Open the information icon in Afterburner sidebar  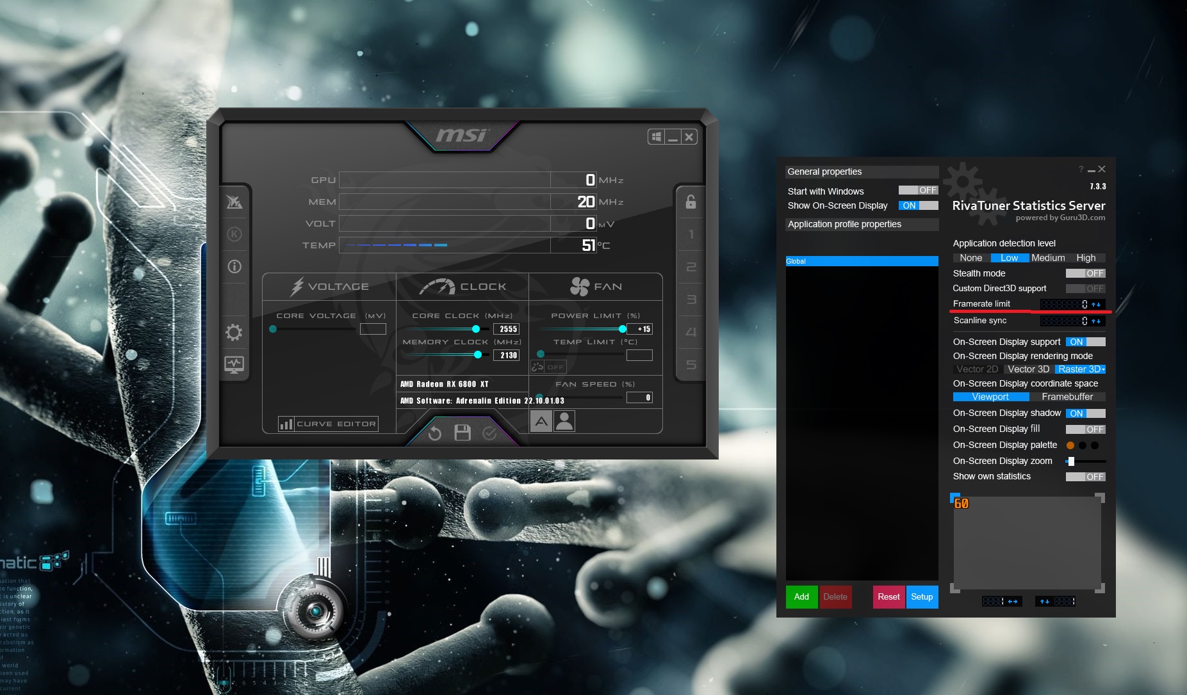(x=234, y=266)
